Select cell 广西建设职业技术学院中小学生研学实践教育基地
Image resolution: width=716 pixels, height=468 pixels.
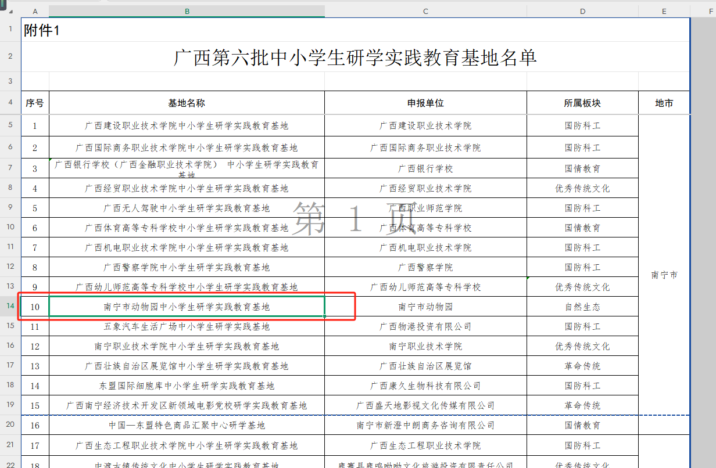187,125
